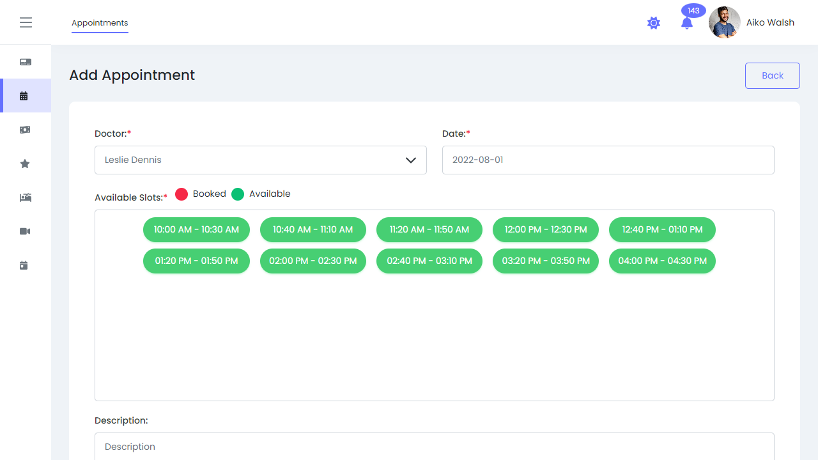Open the Date picker field
The image size is (818, 460).
pyautogui.click(x=608, y=160)
